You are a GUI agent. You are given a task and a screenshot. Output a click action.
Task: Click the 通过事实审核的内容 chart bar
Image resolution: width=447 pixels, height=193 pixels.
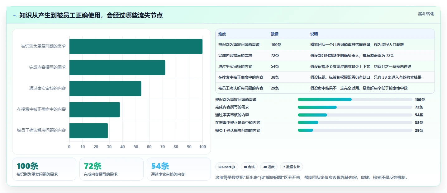coord(105,89)
